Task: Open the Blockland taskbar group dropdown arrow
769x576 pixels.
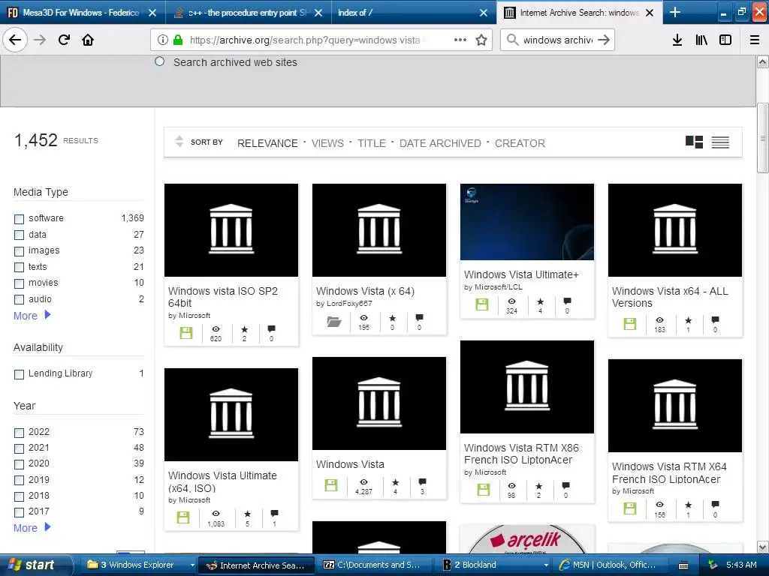Action: tap(547, 565)
